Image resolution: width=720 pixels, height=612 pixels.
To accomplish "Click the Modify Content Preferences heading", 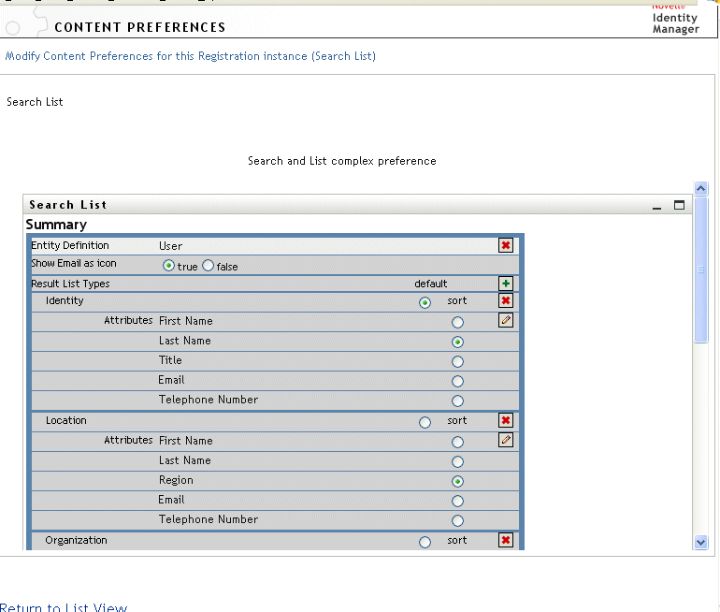I will coord(190,56).
